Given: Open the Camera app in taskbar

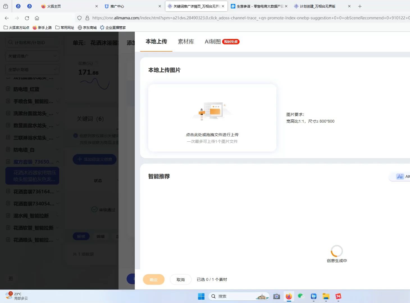Looking at the screenshot, I should coord(277,296).
